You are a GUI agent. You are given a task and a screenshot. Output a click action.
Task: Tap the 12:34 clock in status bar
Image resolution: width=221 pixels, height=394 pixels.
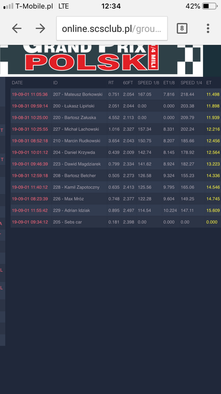point(111,6)
